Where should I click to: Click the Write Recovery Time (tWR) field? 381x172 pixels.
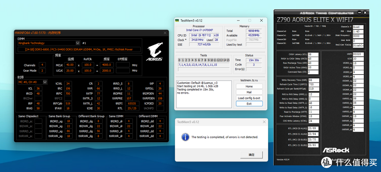coord(314,80)
